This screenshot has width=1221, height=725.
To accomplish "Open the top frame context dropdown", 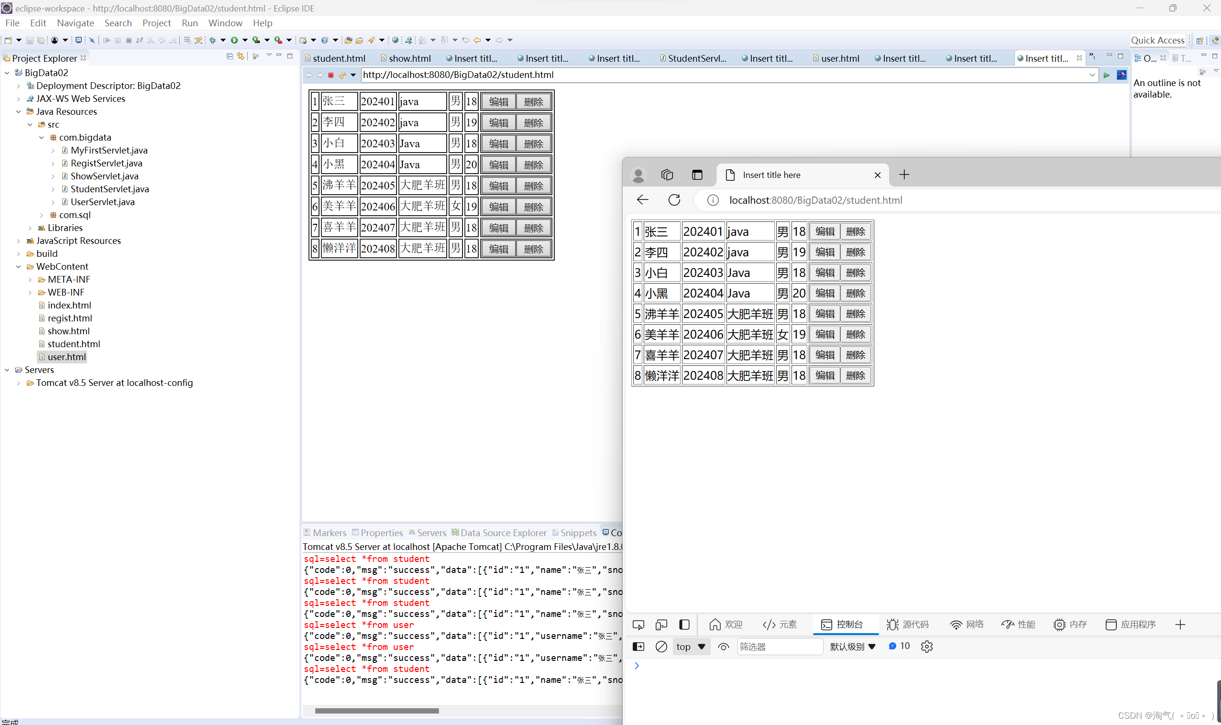I will click(x=691, y=647).
